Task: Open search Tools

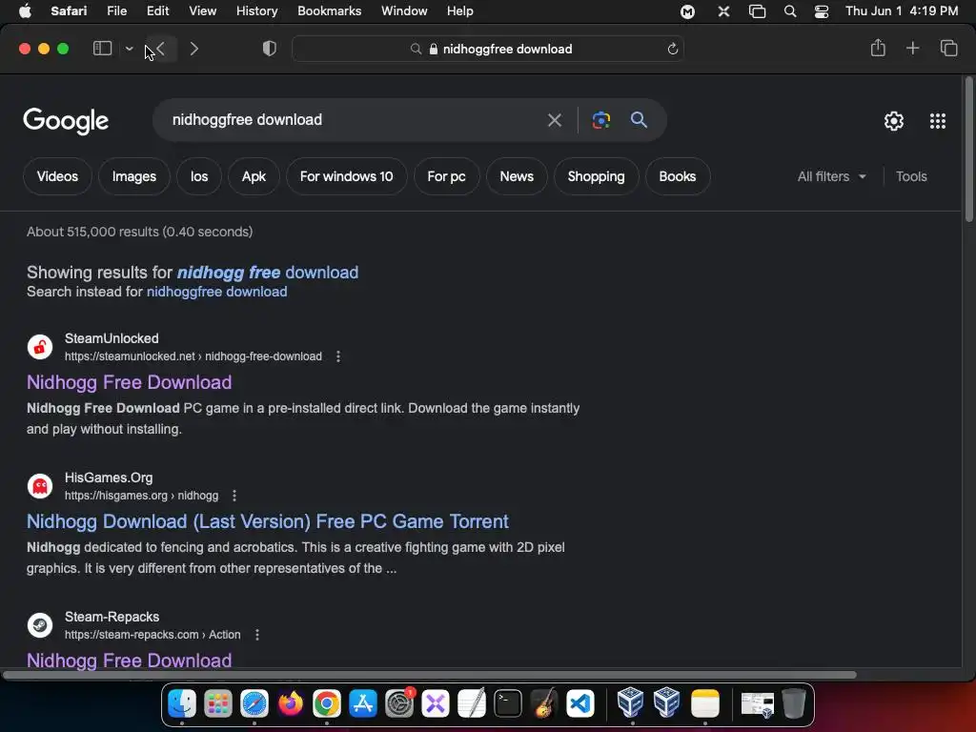Action: coord(911,176)
